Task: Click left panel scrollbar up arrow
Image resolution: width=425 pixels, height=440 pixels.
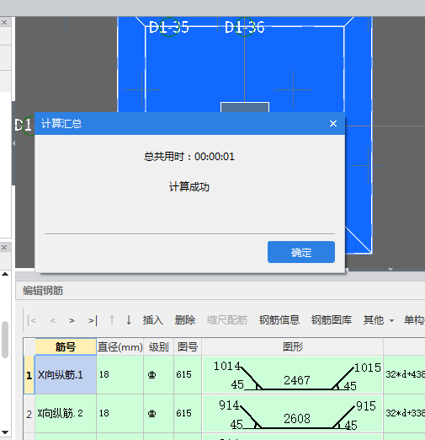Action: tap(5, 274)
